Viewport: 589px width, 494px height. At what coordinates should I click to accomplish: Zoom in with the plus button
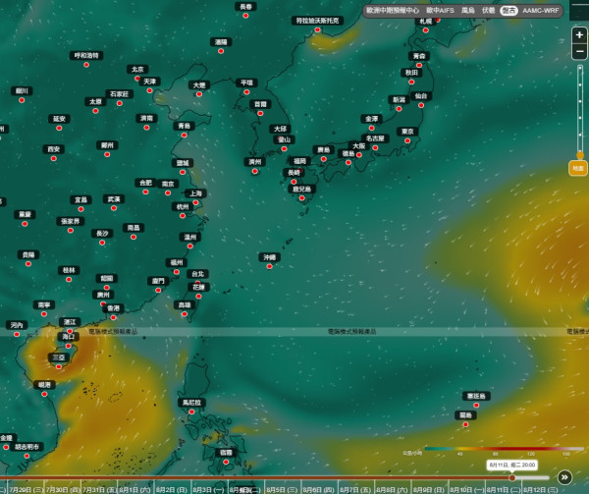point(579,35)
